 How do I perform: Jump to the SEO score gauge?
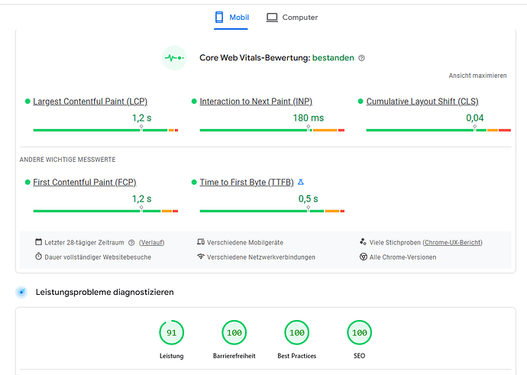coord(359,333)
